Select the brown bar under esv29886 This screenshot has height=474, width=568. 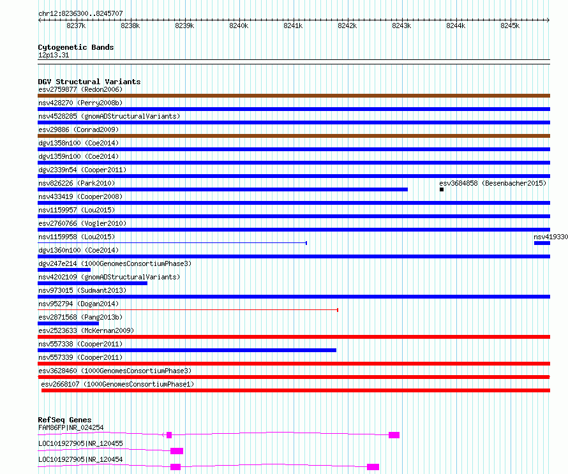[x=294, y=136]
